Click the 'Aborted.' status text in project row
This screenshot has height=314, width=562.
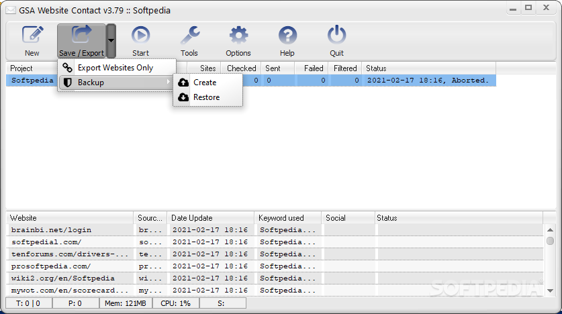tap(469, 81)
